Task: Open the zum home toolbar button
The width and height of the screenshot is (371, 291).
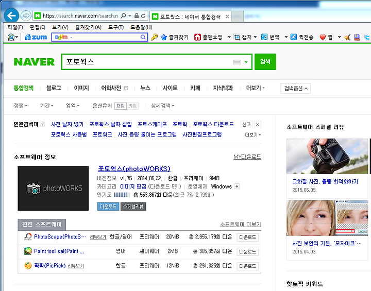Action: 36,37
